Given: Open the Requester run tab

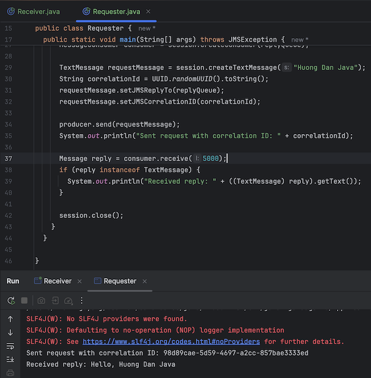Looking at the screenshot, I should (x=120, y=281).
